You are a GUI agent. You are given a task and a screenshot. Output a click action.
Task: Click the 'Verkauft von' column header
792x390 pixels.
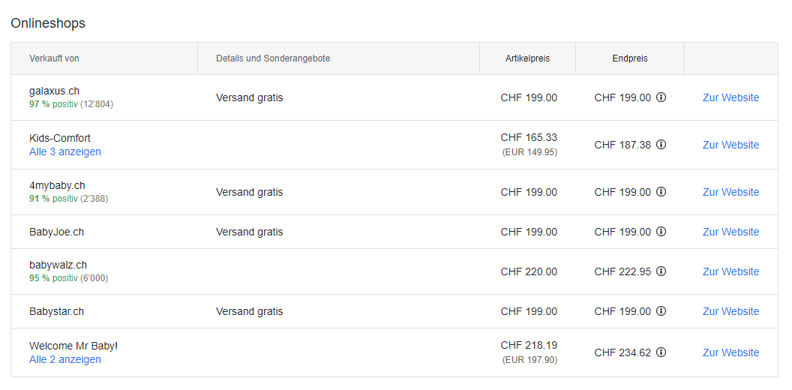point(54,58)
